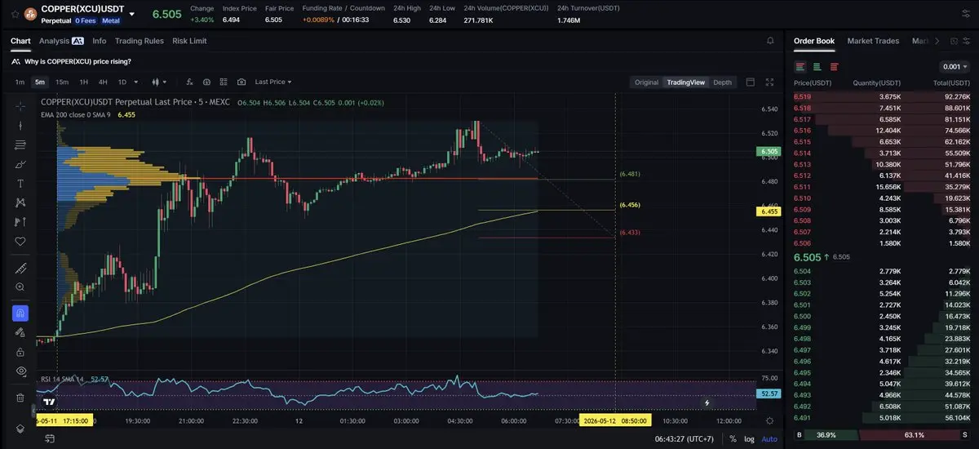Open order book settings sliders icon
The width and height of the screenshot is (979, 449).
coord(966,41)
